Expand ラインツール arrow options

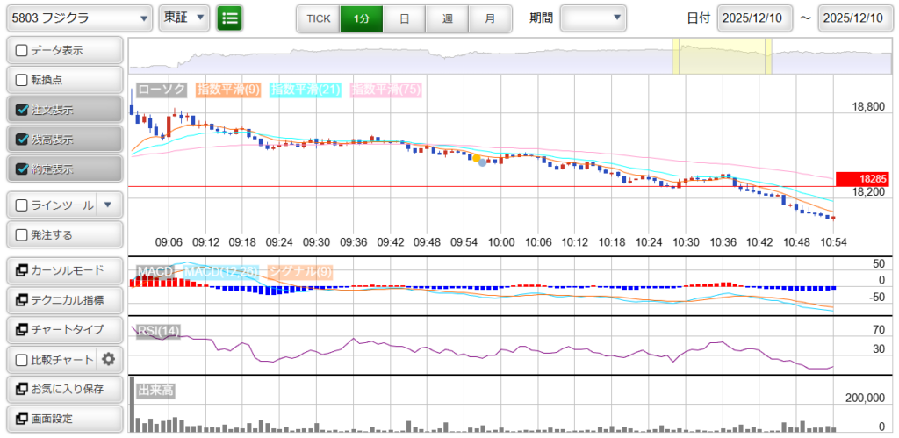(x=108, y=205)
